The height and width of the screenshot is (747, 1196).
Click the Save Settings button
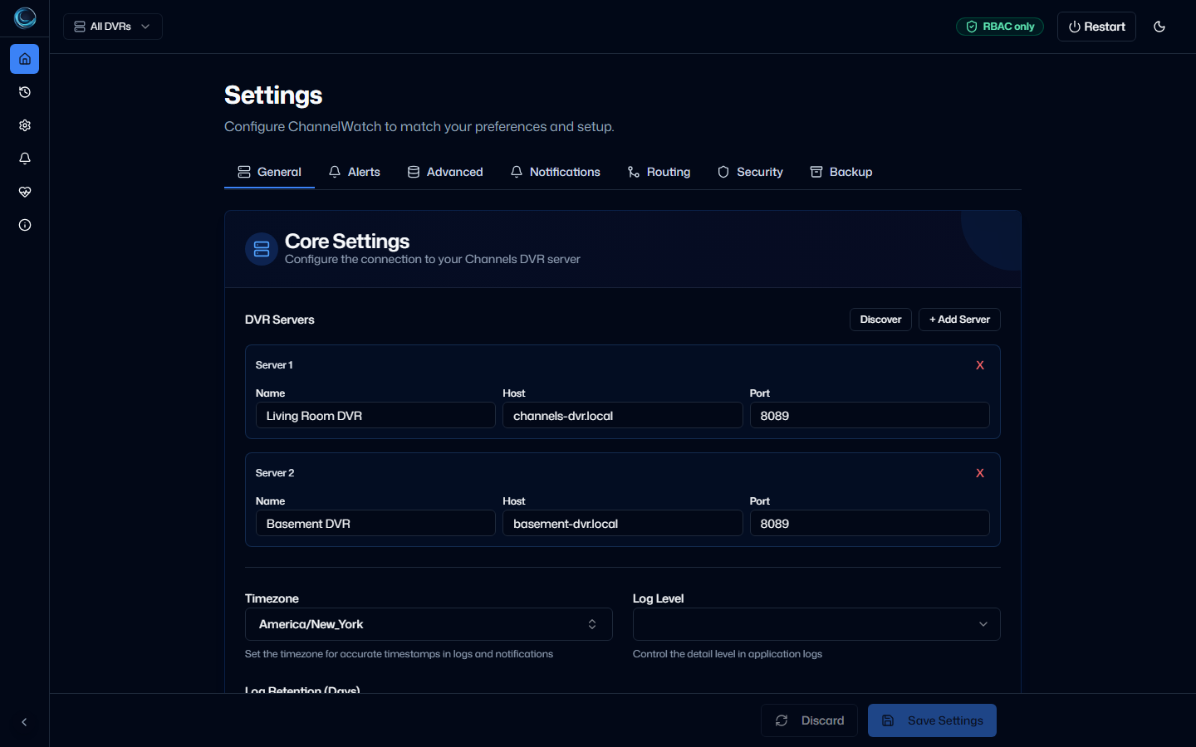click(x=932, y=720)
